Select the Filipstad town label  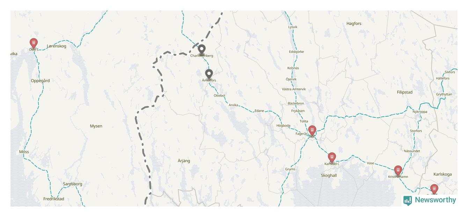tap(405, 92)
